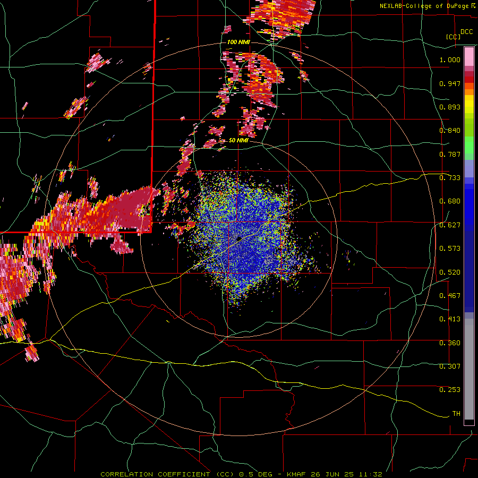This screenshot has height=478, width=478.
Task: Click the 0.680 value on the color scale
Action: 450,201
